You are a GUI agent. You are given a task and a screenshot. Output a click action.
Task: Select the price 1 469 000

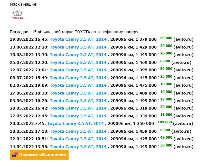click(x=146, y=62)
